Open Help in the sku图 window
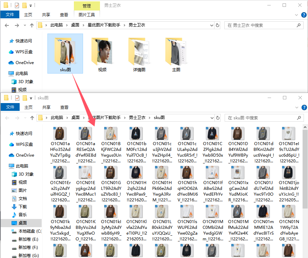Image resolution: width=308 pixels, height=258 pixels. click(304, 107)
